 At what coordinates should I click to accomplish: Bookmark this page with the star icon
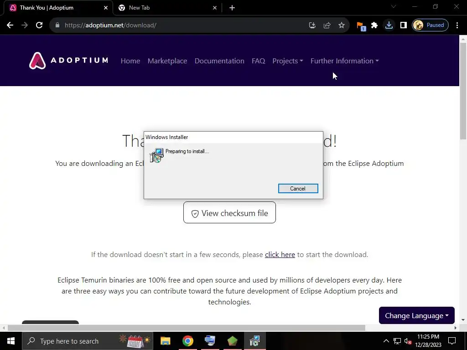(x=342, y=25)
